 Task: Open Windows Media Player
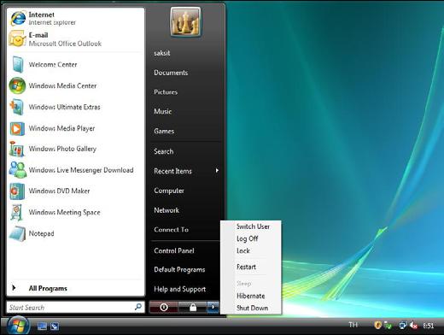click(x=75, y=128)
